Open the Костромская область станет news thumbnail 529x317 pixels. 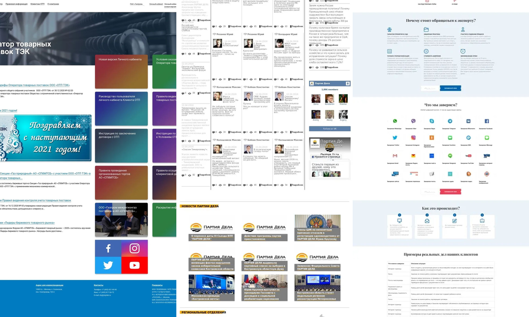click(317, 288)
